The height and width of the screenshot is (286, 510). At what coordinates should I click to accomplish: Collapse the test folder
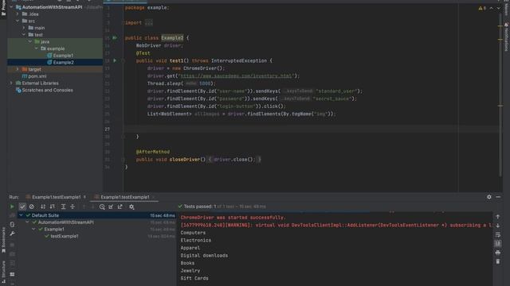coord(24,35)
